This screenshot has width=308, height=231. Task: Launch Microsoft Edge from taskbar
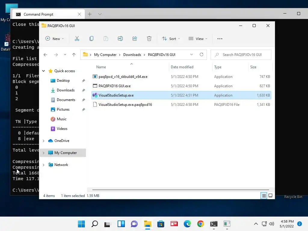tap(187, 224)
